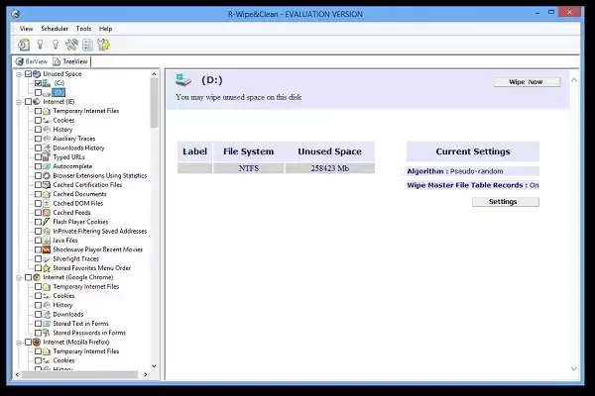Collapse the Unused Space tree node
The height and width of the screenshot is (396, 595).
click(18, 74)
